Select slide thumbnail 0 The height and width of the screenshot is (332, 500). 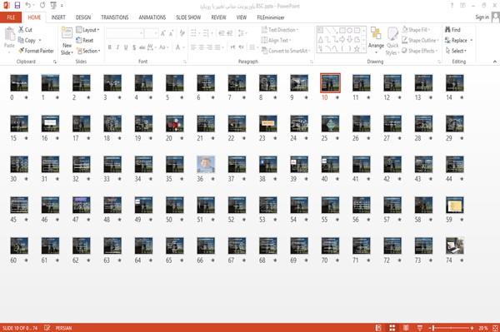[x=19, y=82]
